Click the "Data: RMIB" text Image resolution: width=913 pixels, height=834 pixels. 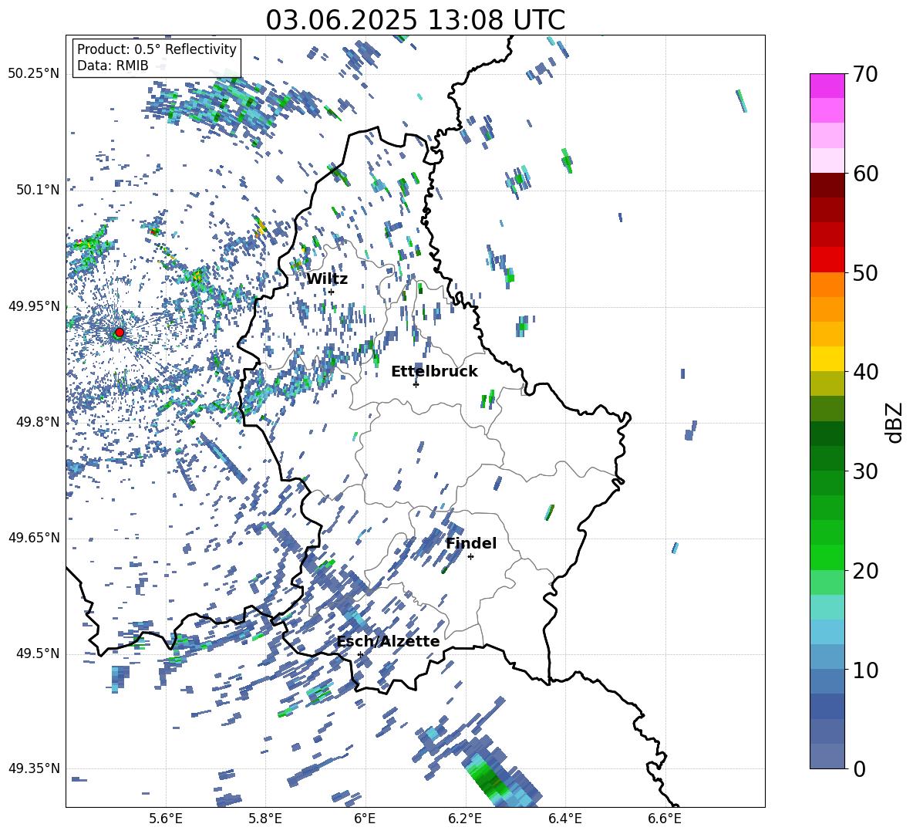click(x=113, y=66)
